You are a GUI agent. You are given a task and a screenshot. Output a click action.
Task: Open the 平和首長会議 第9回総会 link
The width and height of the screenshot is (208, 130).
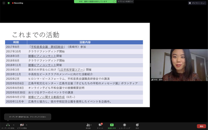47,47
